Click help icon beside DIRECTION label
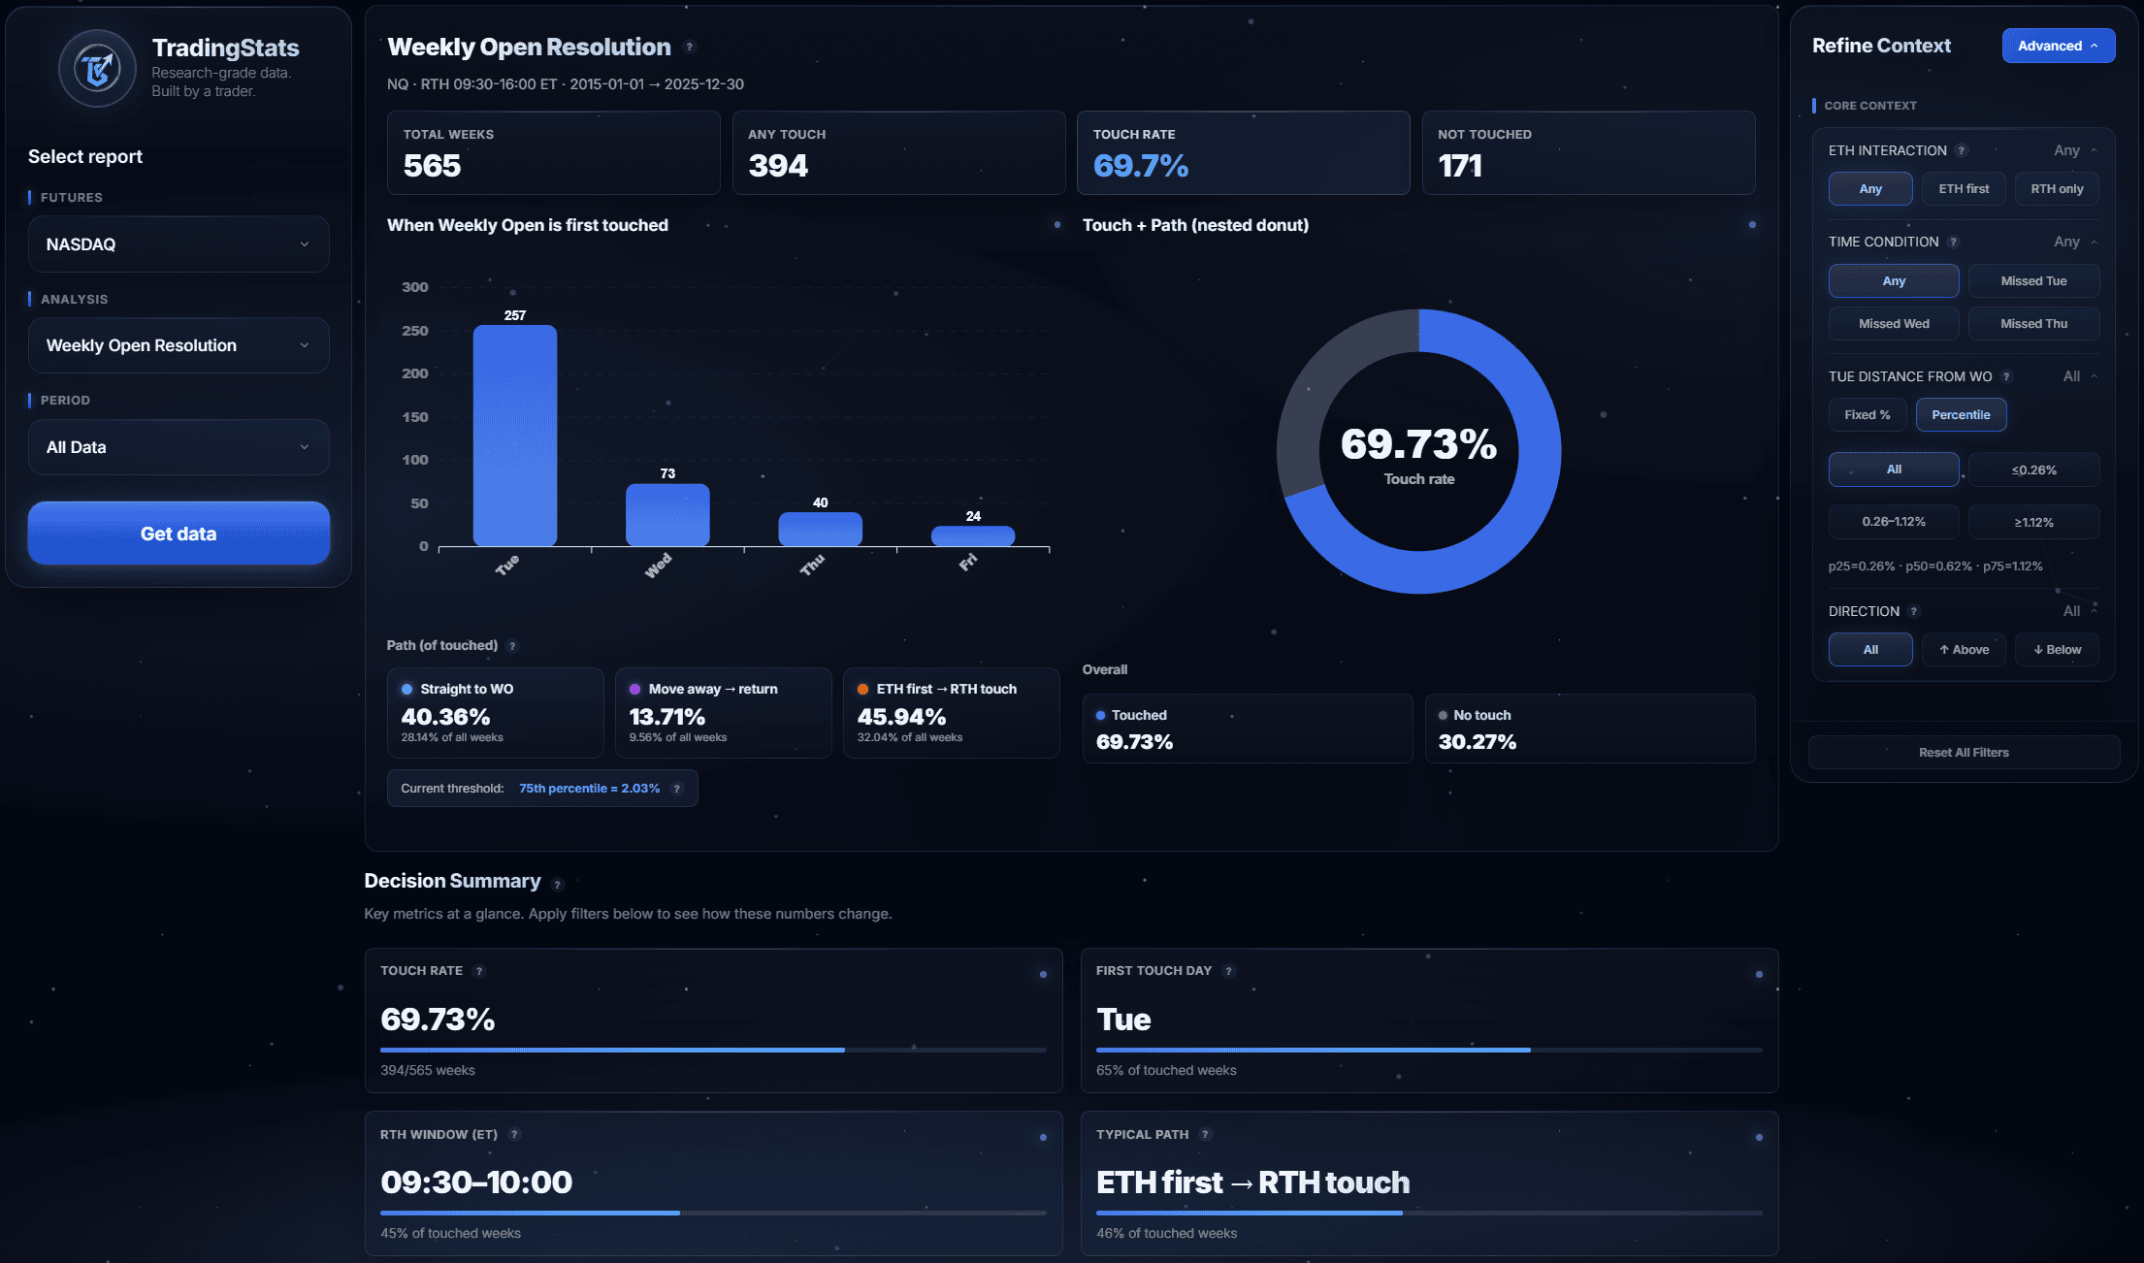 point(1914,611)
